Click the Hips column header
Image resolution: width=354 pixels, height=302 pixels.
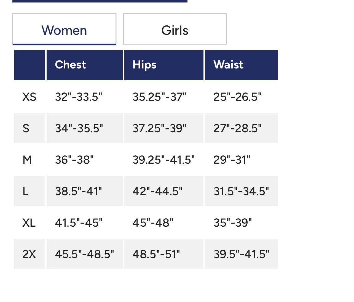tap(144, 65)
